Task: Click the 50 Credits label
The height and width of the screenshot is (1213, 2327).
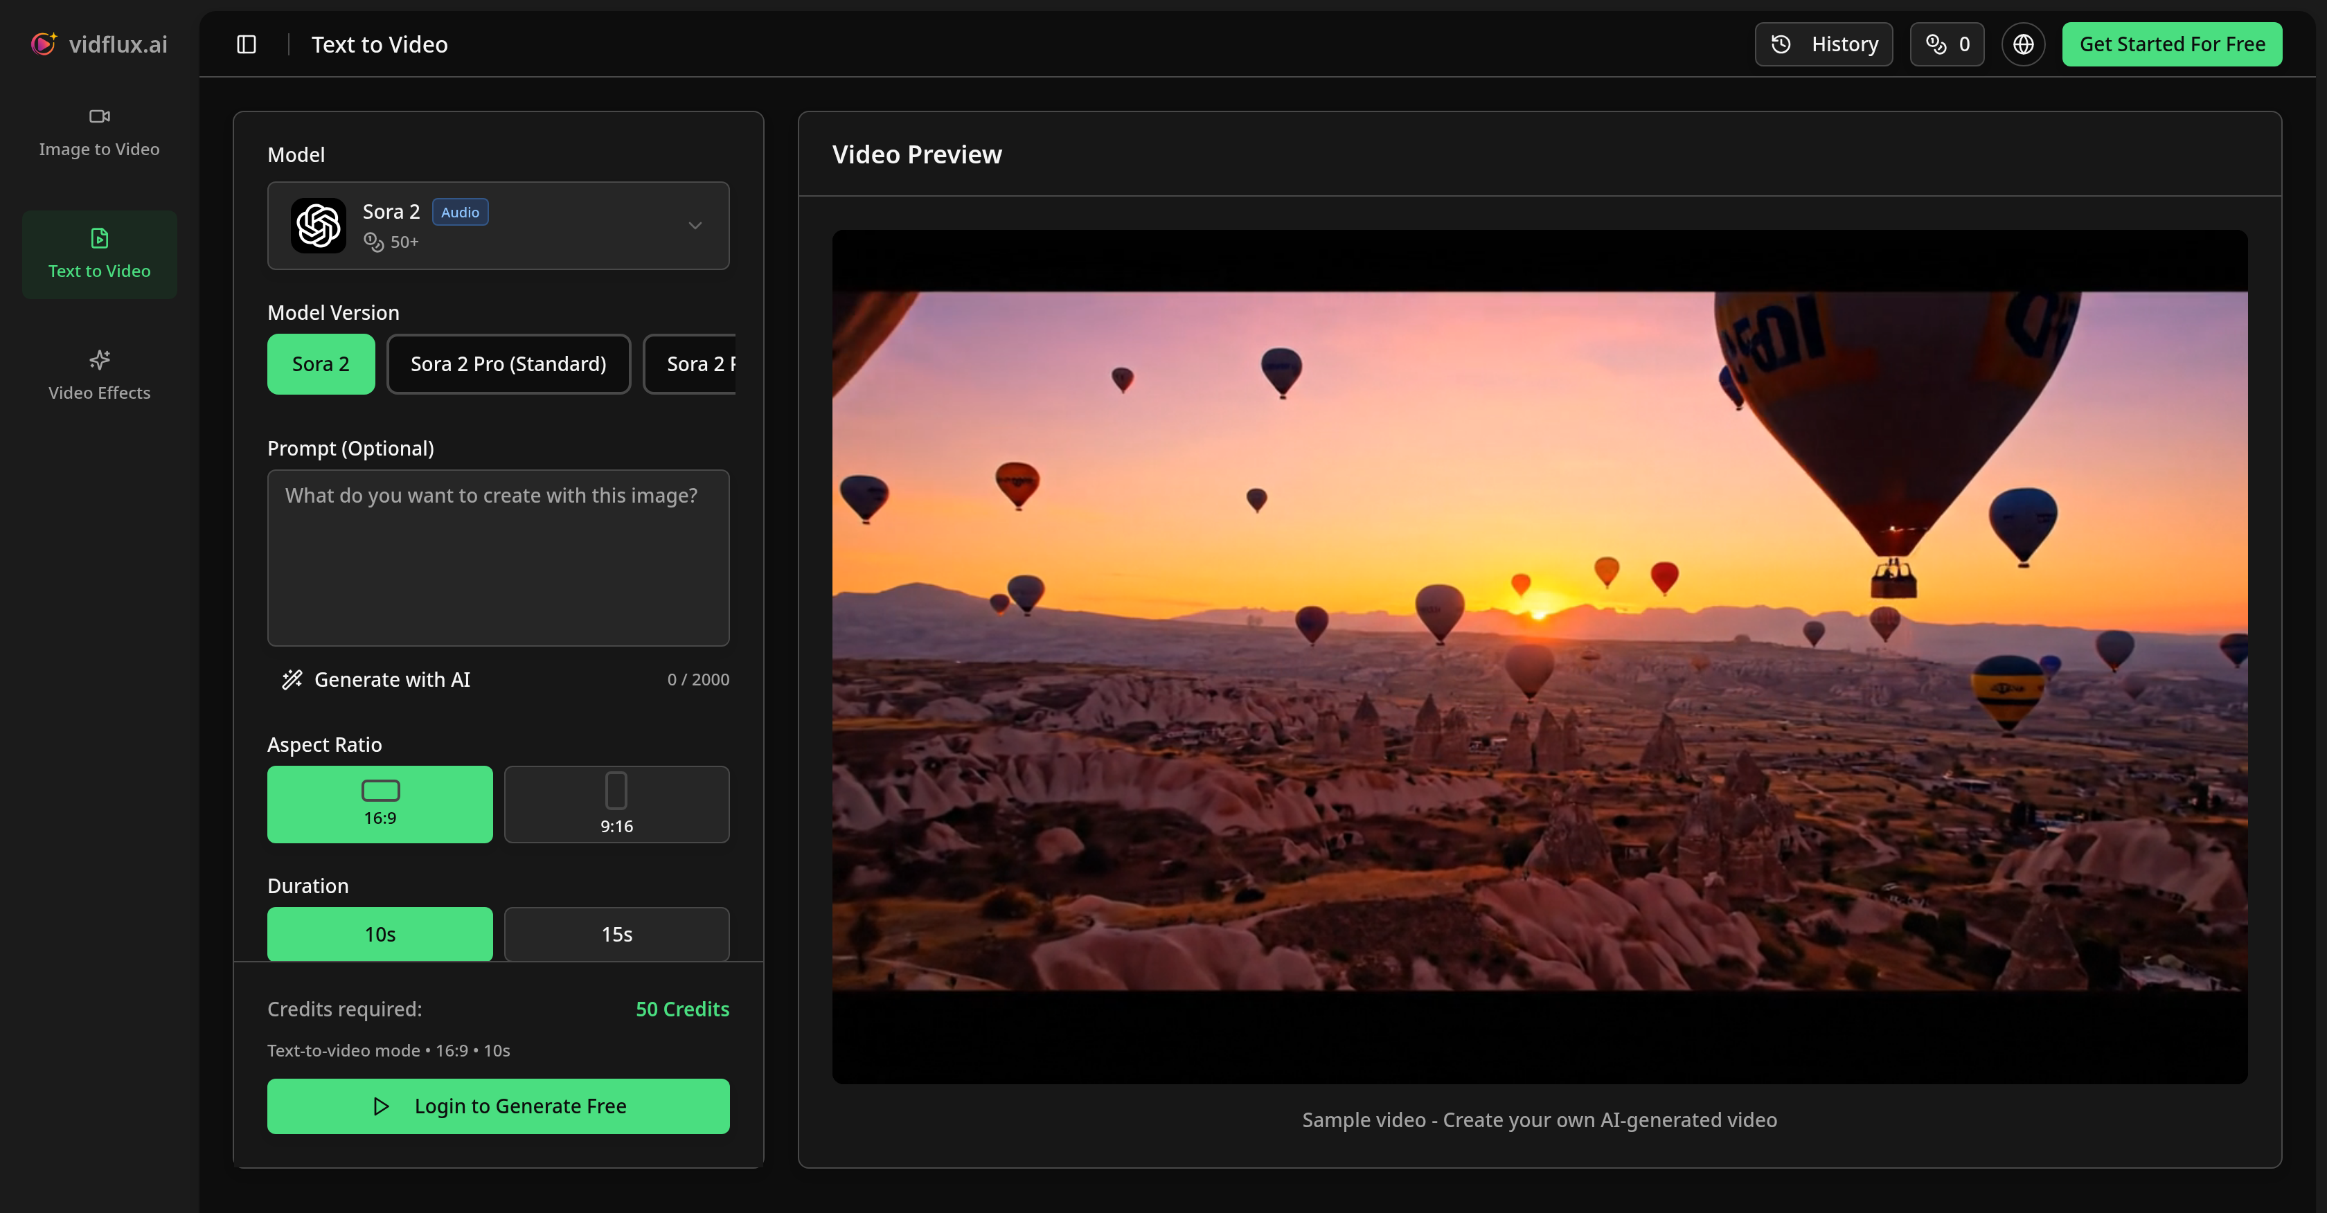Action: pos(682,1009)
